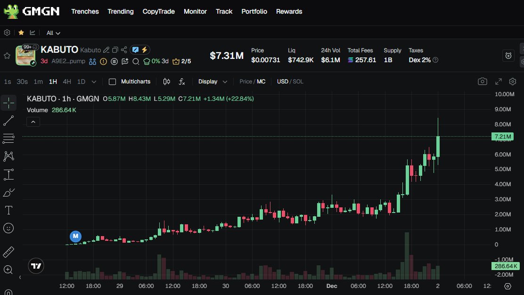Image resolution: width=524 pixels, height=295 pixels.
Task: Open the Trending page
Action: point(121,11)
